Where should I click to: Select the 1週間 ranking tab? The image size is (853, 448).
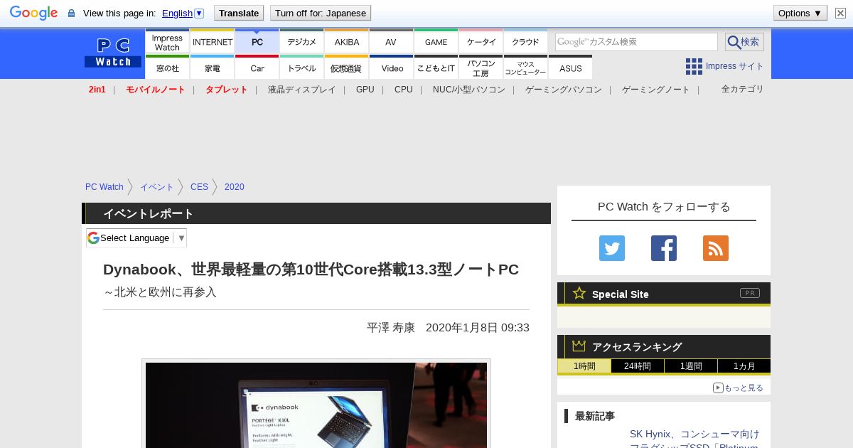coord(691,366)
